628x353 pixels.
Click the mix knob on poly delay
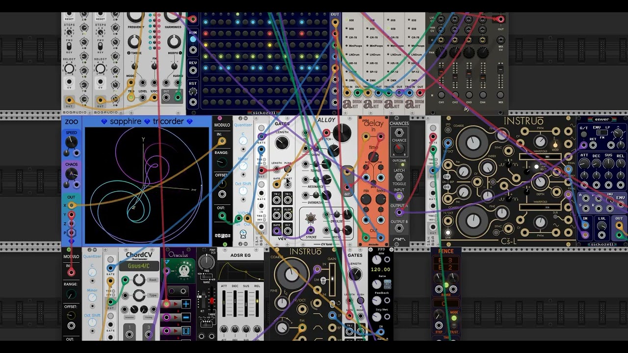366,200
